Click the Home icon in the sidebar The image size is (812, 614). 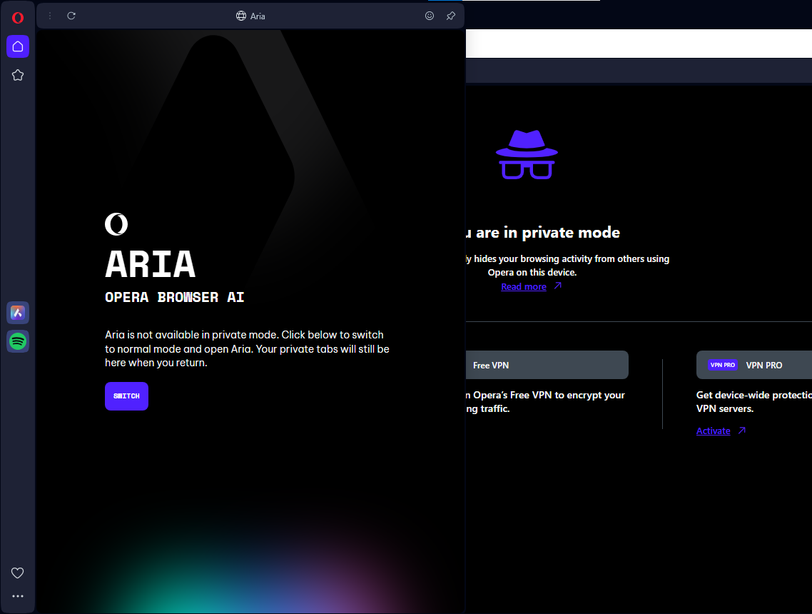coord(18,46)
